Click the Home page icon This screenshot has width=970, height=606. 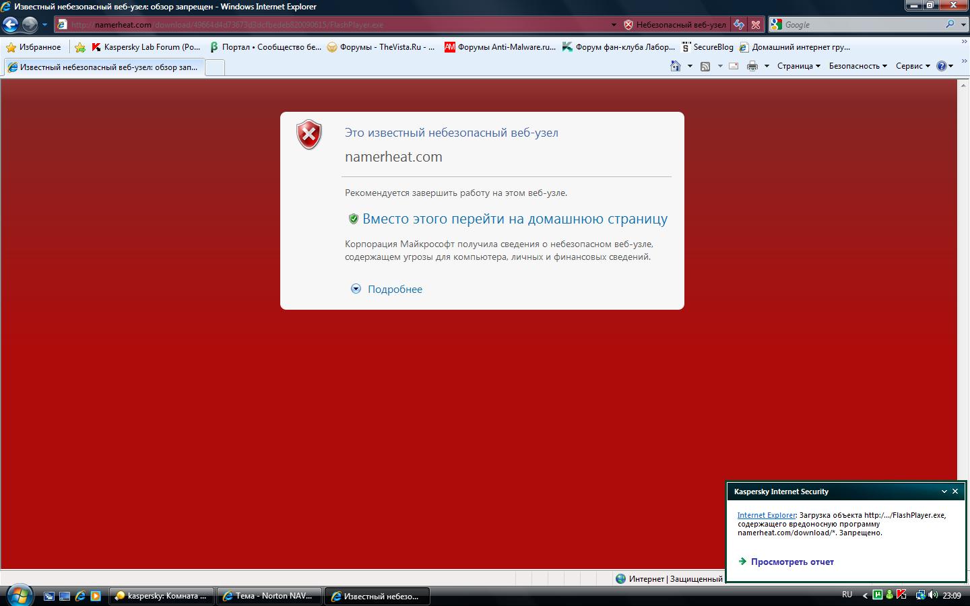[676, 66]
